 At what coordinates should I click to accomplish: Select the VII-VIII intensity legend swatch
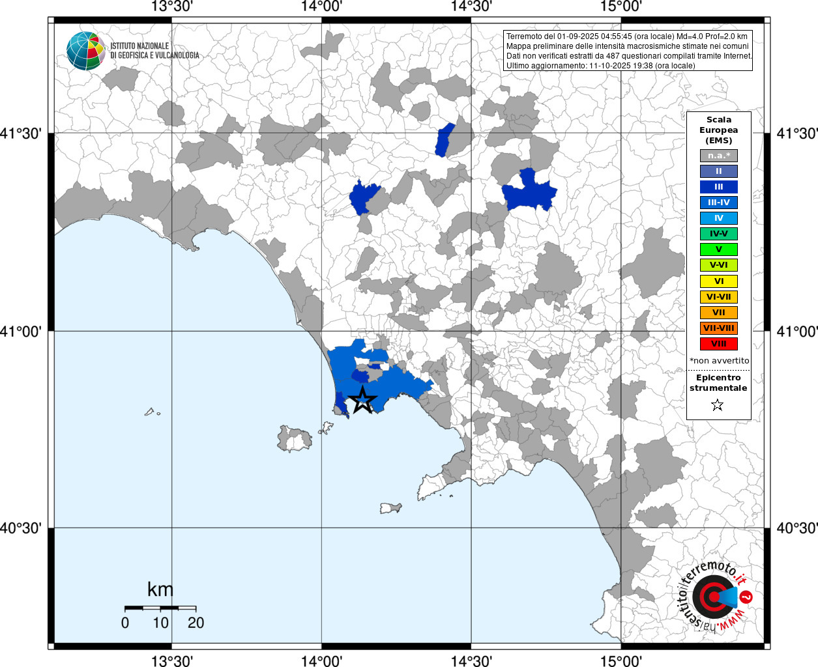coord(719,328)
